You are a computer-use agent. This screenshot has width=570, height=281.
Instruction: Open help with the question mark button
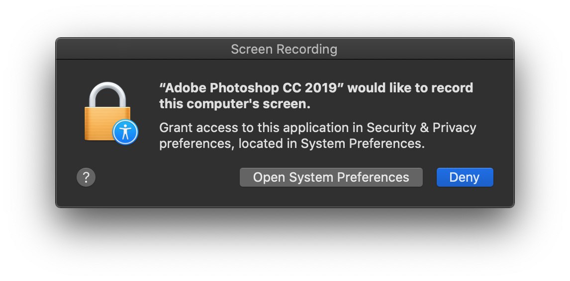click(x=86, y=177)
